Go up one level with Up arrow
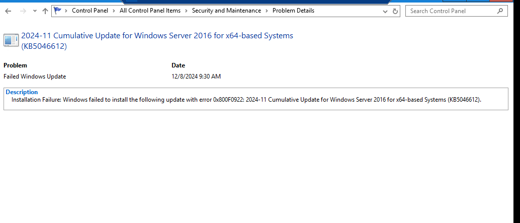 [x=45, y=11]
